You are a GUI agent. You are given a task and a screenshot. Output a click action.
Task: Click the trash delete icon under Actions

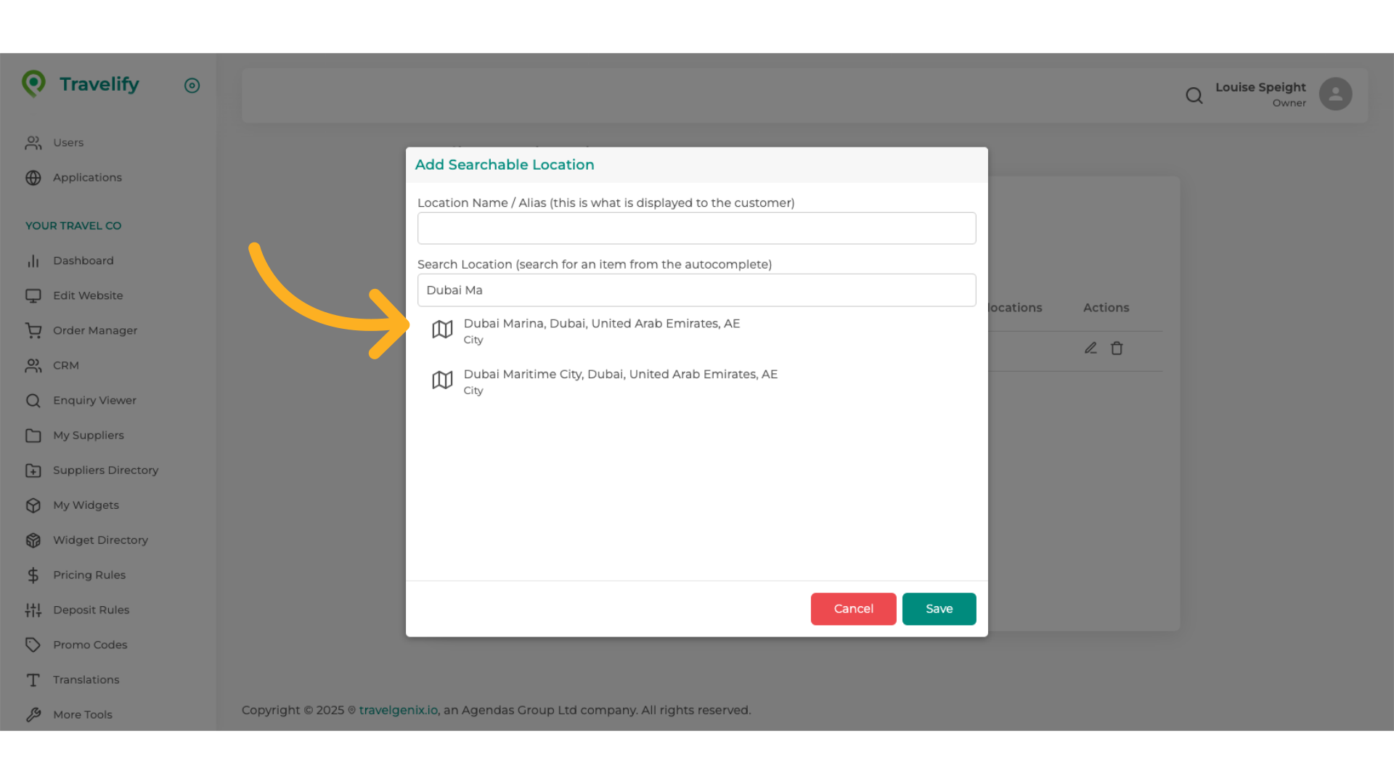[x=1117, y=348]
